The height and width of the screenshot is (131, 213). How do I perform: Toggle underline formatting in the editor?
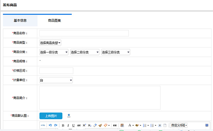[x=73, y=125]
